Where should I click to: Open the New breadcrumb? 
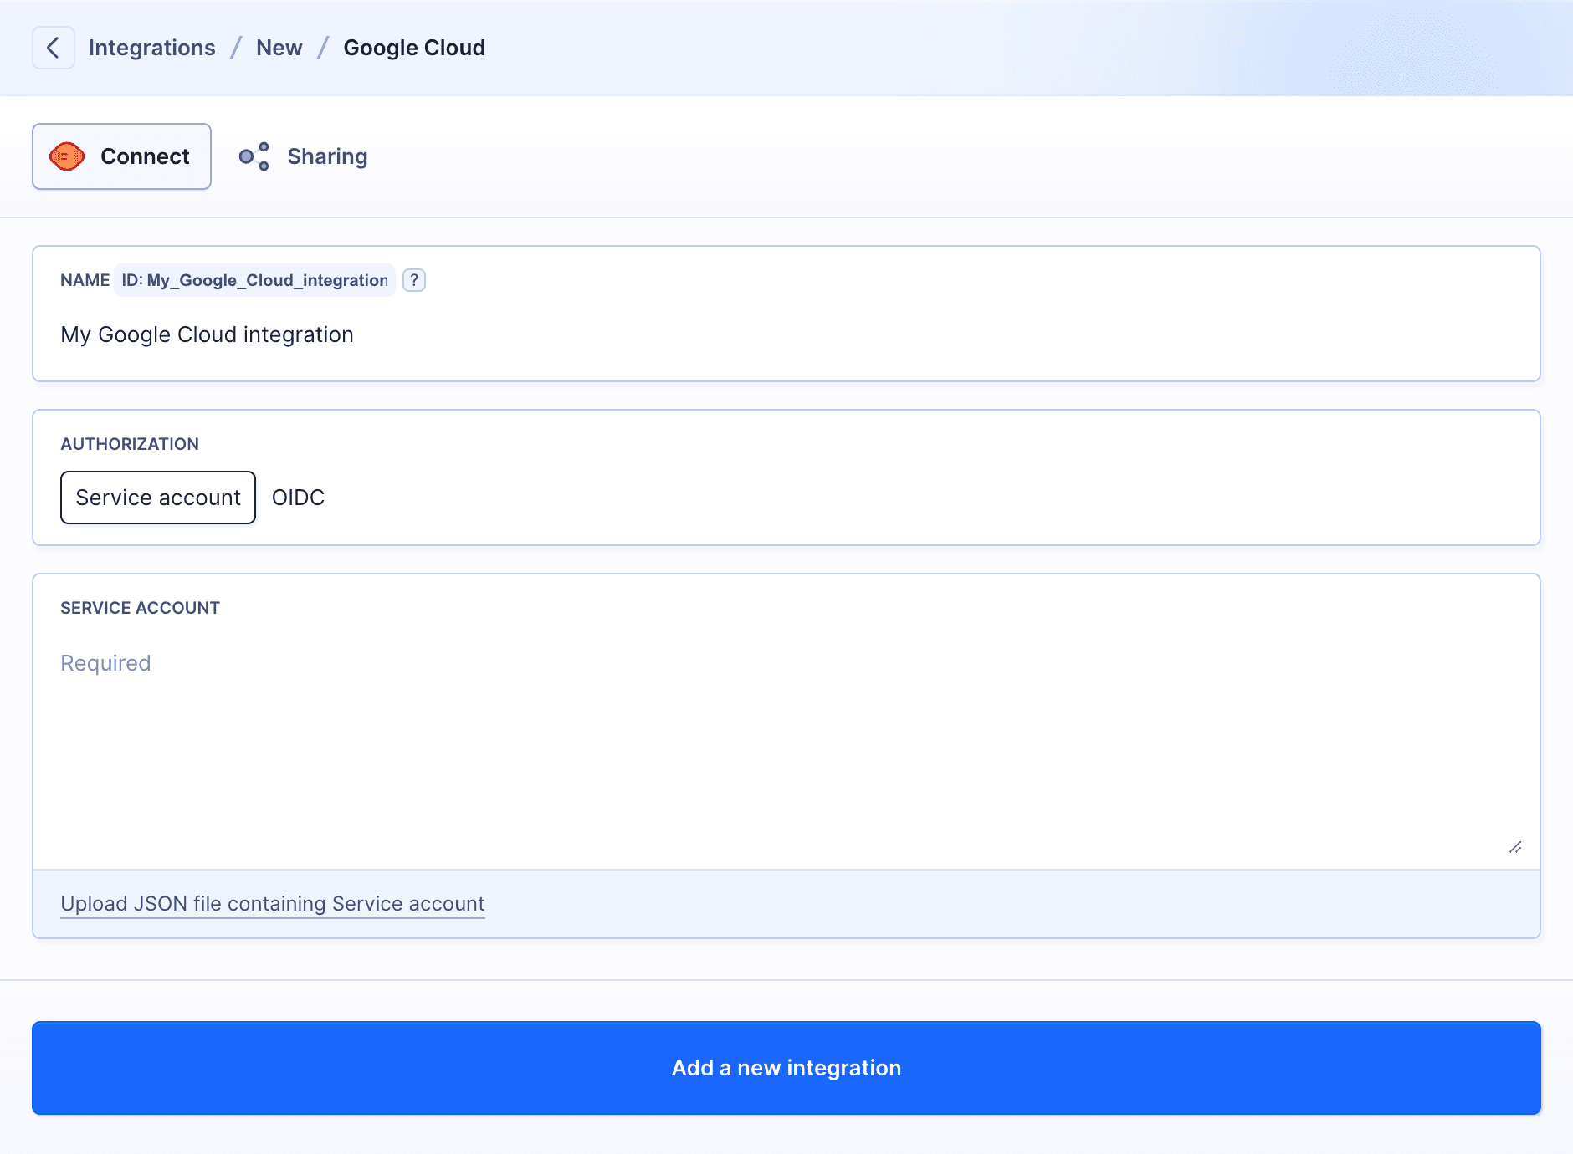(x=279, y=48)
